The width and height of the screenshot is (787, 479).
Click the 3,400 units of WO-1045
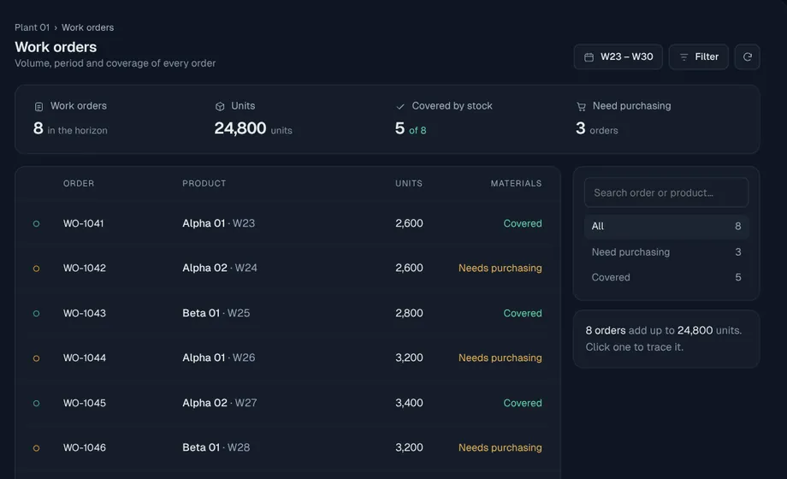[409, 403]
